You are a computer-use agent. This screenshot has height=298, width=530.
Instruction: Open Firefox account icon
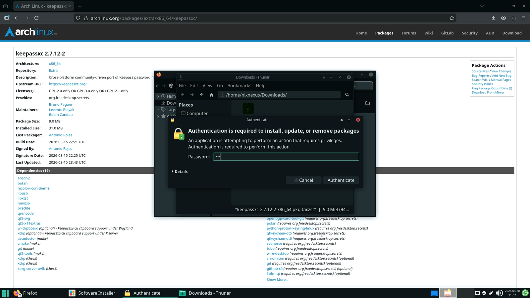503,18
